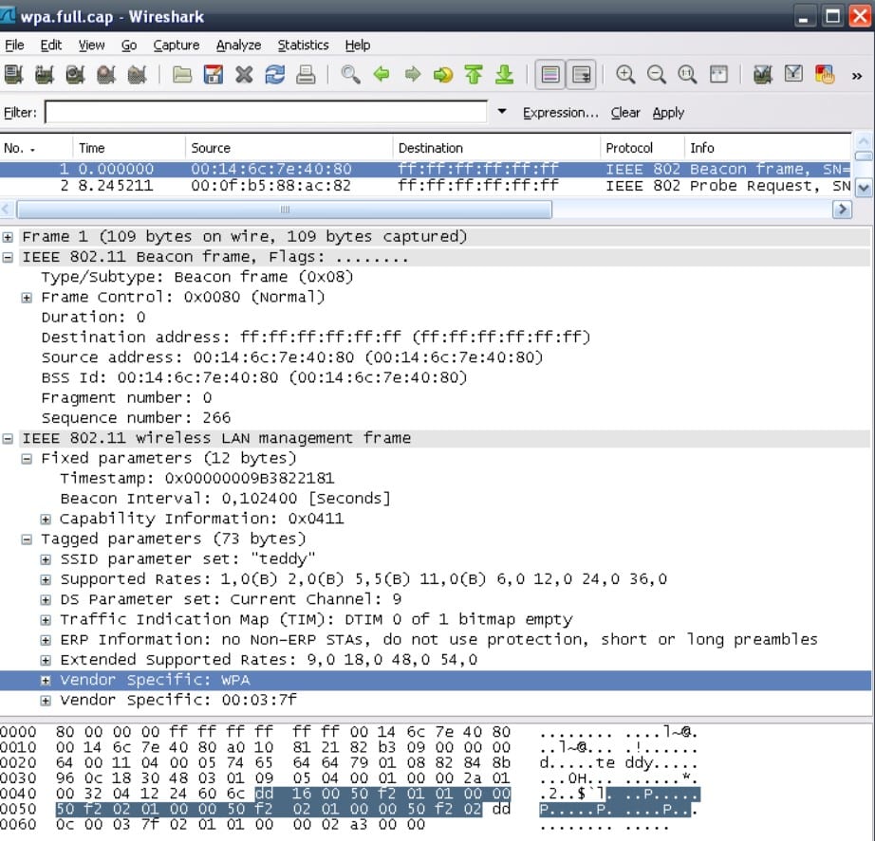875x841 pixels.
Task: Stop the running capture icon
Action: tap(106, 74)
